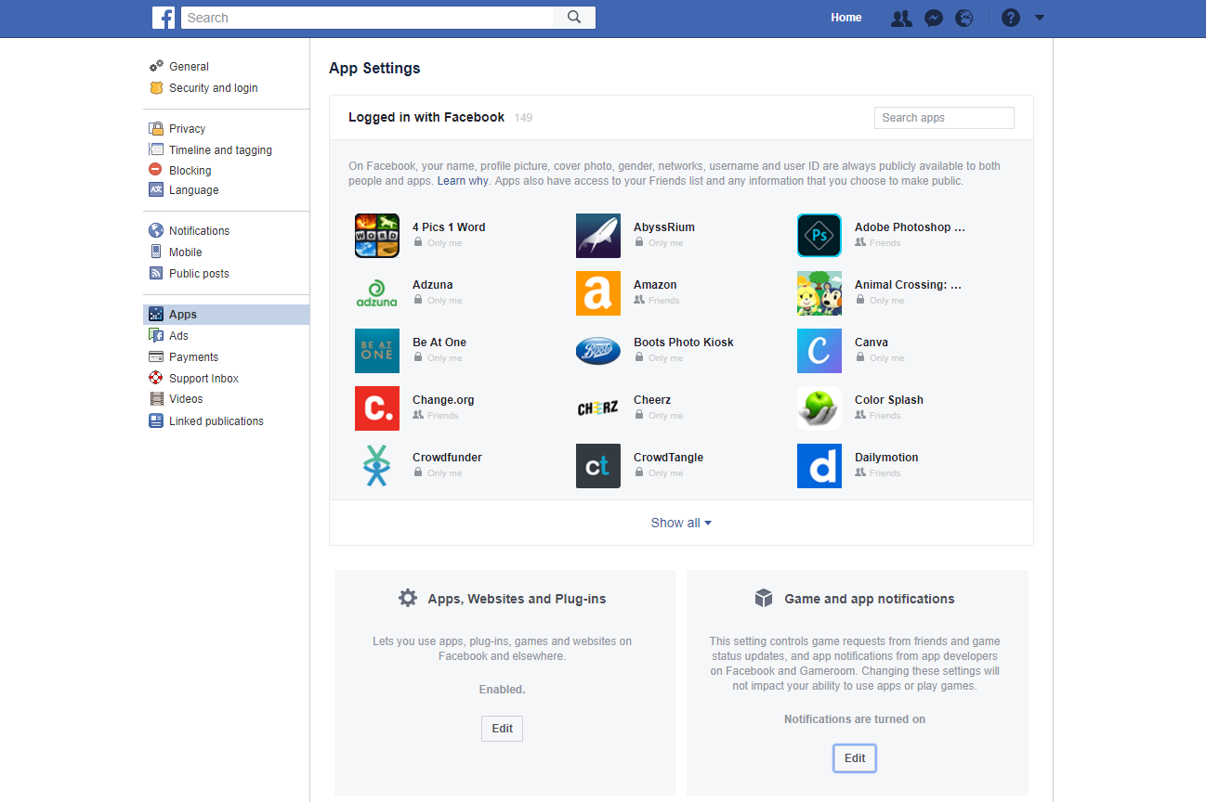Click the 4 Pics 1 Word app icon
Screen dimensions: 1206x802
pyautogui.click(x=377, y=236)
